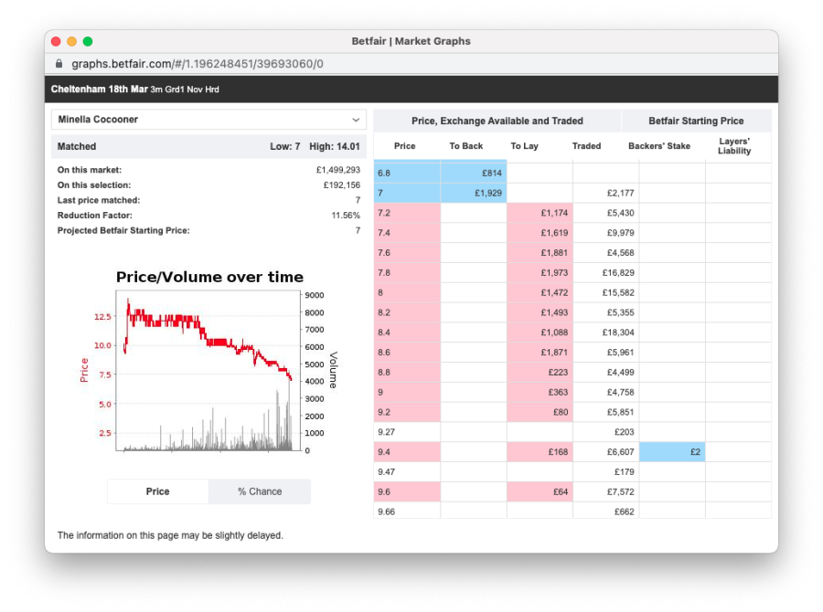Open the Minella Cocooner selection dropdown

pos(208,120)
